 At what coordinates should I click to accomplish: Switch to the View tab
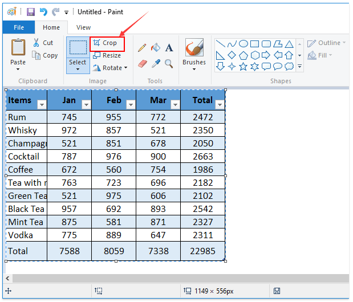[x=83, y=27]
